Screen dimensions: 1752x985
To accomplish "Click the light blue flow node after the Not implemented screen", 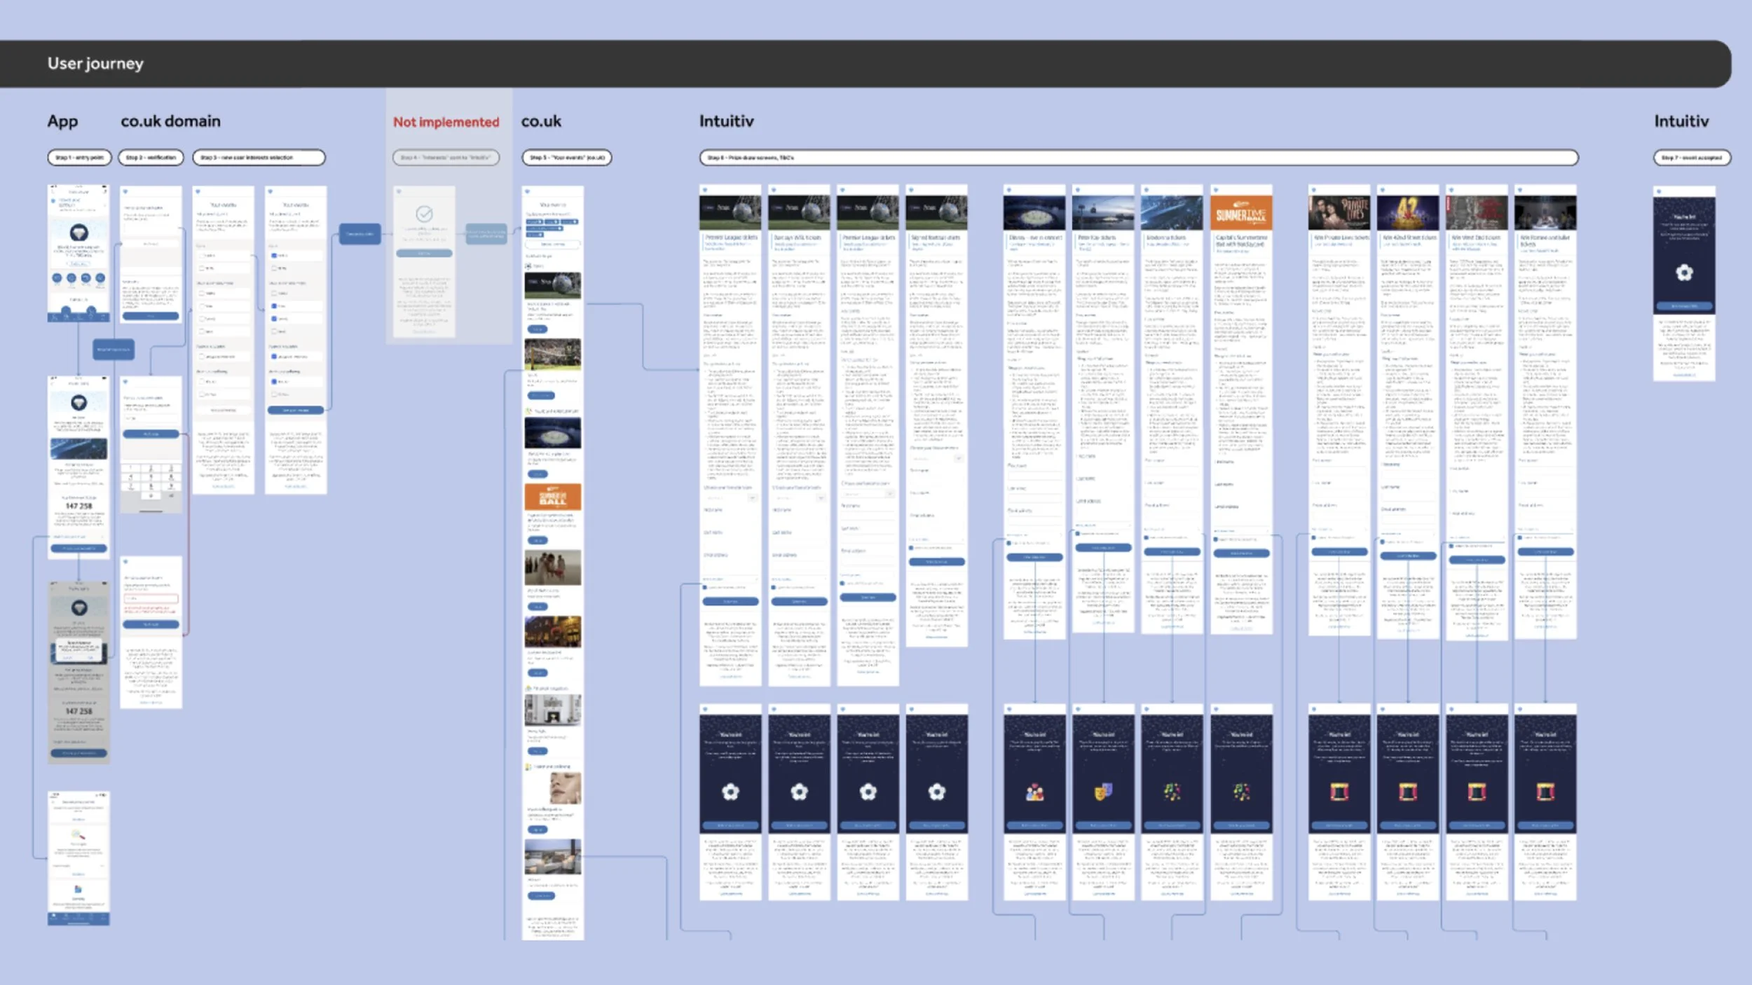I will 486,234.
